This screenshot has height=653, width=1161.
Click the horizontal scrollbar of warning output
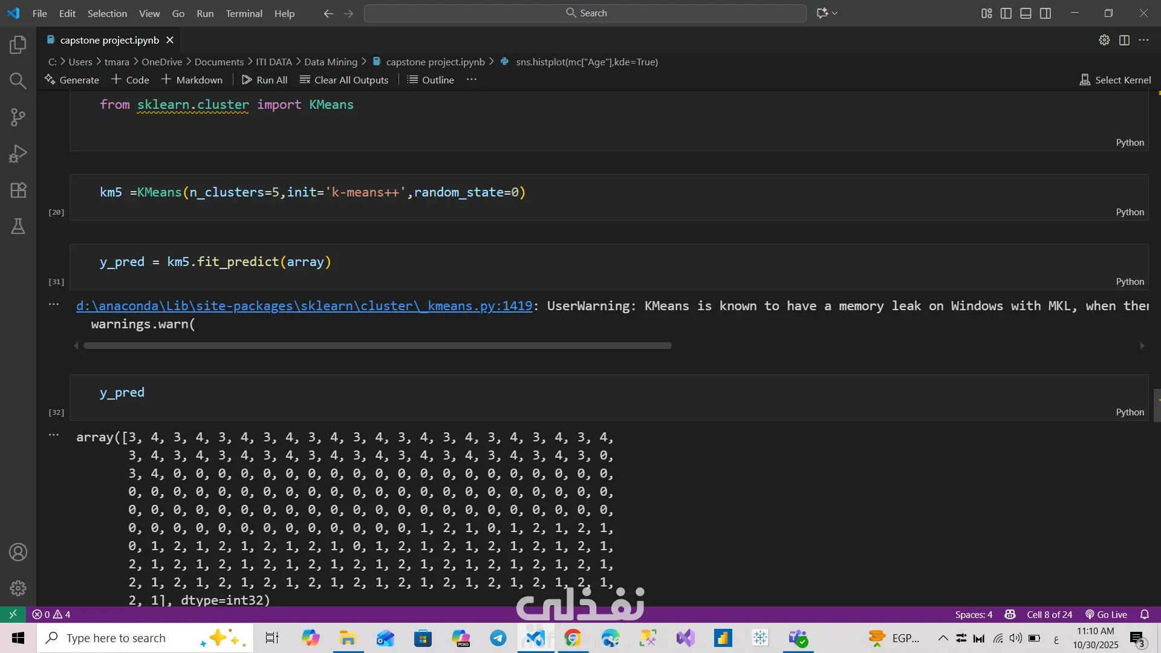(377, 346)
